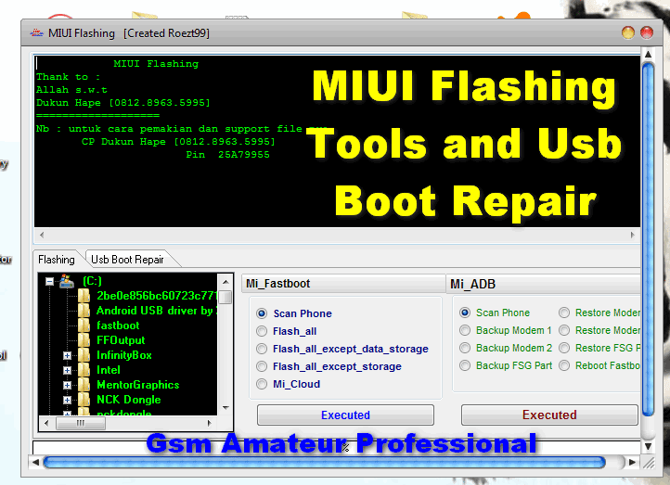Select Backup Modem 1 option
670x485 pixels.
[465, 330]
